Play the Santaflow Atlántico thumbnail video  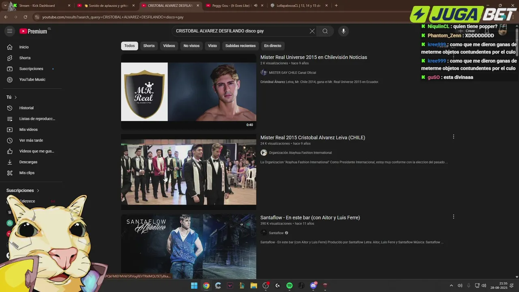(x=189, y=247)
